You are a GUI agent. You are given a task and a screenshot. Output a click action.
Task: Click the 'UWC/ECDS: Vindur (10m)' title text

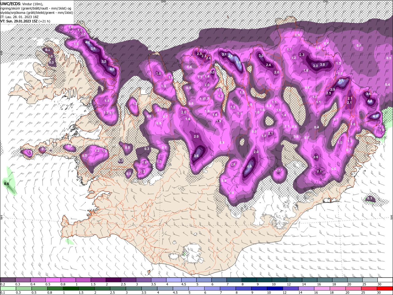click(x=22, y=3)
